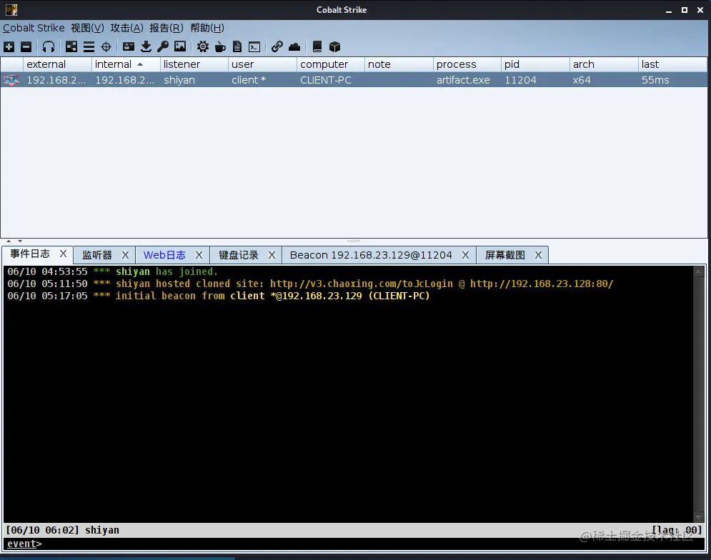Click the event> command input field

tap(354, 544)
